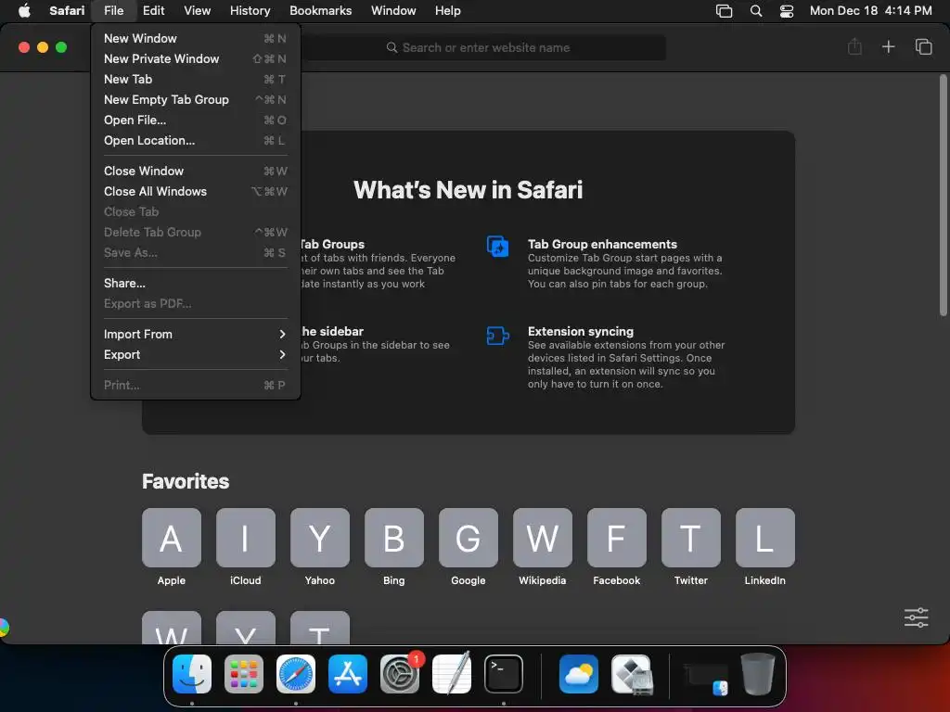Open the View menu

pyautogui.click(x=197, y=10)
